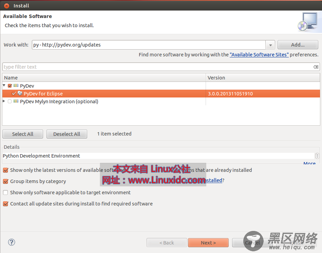Toggle Show only the latest versions checkbox
This screenshot has width=322, height=253.
click(5, 170)
